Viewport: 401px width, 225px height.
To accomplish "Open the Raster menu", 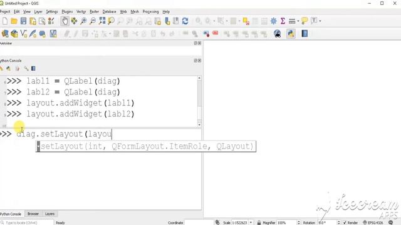I will tap(94, 12).
